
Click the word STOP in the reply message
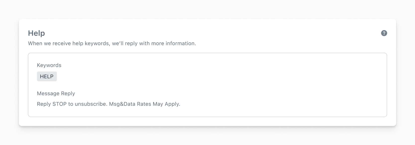click(x=60, y=104)
